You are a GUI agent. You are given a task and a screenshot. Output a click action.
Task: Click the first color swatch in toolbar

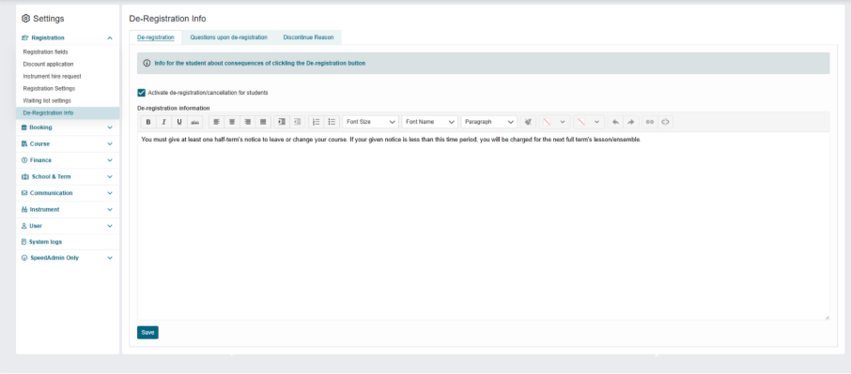click(547, 122)
